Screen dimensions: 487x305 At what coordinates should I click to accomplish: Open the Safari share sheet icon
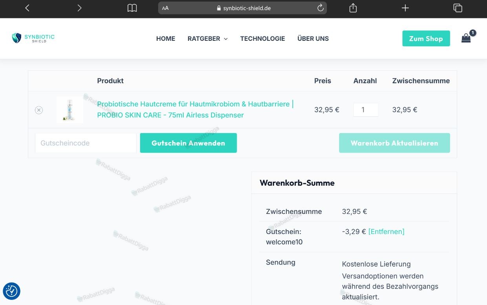pos(353,8)
